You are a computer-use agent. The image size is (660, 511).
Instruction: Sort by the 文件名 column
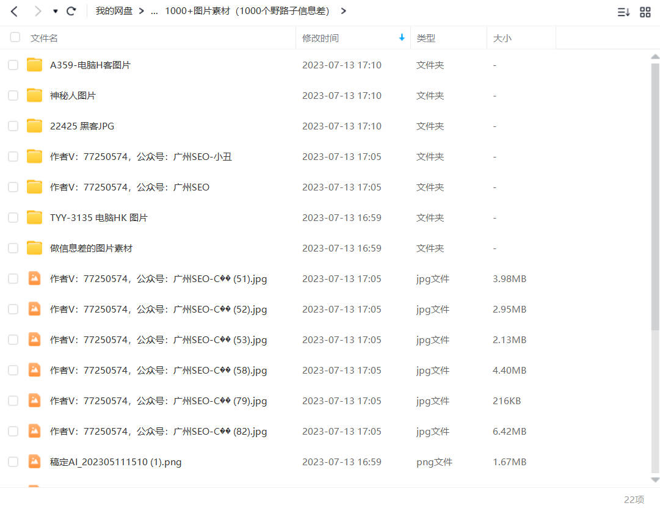click(44, 38)
